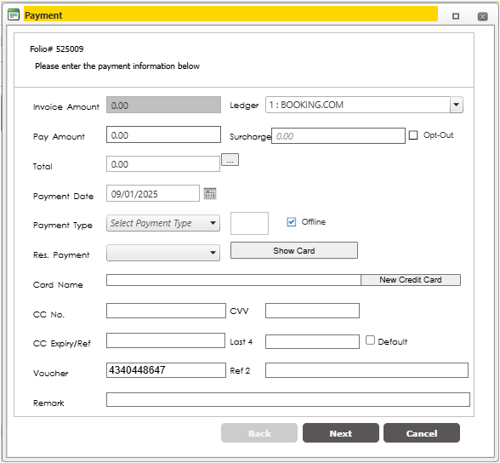Click into the Pay Amount field
500x463 pixels.
[x=163, y=134]
